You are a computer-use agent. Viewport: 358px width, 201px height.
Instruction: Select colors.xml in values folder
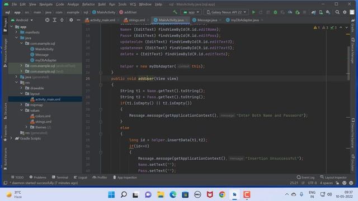pyautogui.click(x=43, y=116)
